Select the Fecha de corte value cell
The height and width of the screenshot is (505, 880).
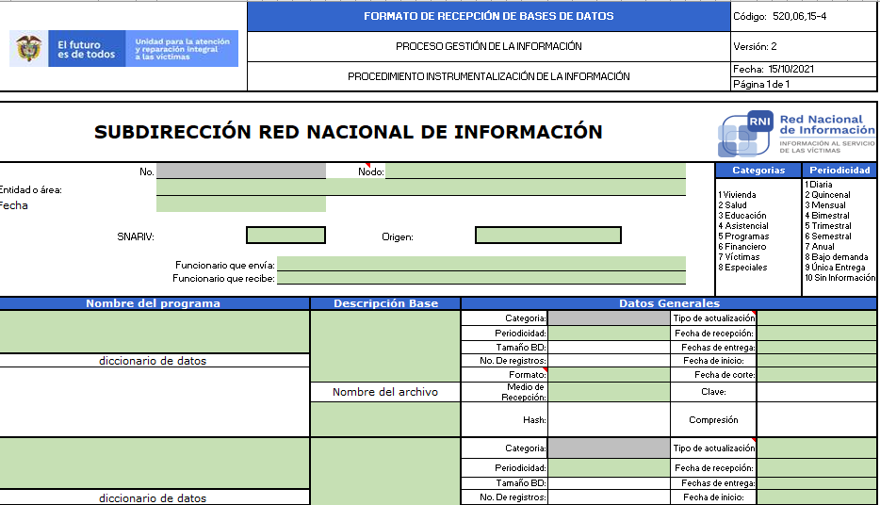(817, 375)
